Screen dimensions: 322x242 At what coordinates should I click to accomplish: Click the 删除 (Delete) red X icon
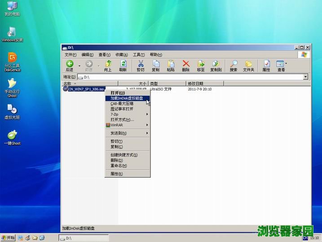coord(185,66)
